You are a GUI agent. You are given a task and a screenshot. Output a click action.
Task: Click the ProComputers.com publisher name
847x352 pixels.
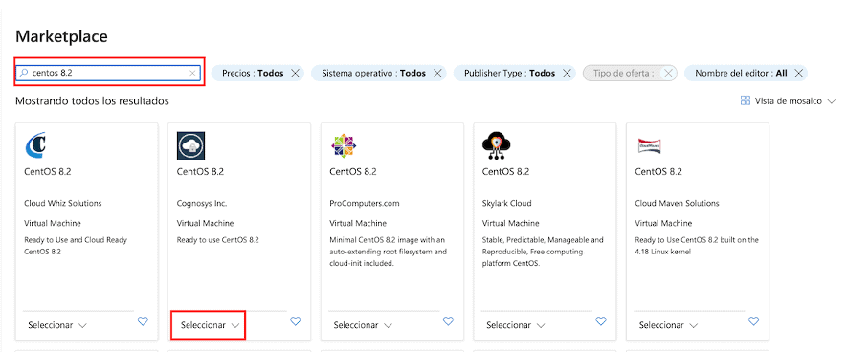pyautogui.click(x=365, y=203)
